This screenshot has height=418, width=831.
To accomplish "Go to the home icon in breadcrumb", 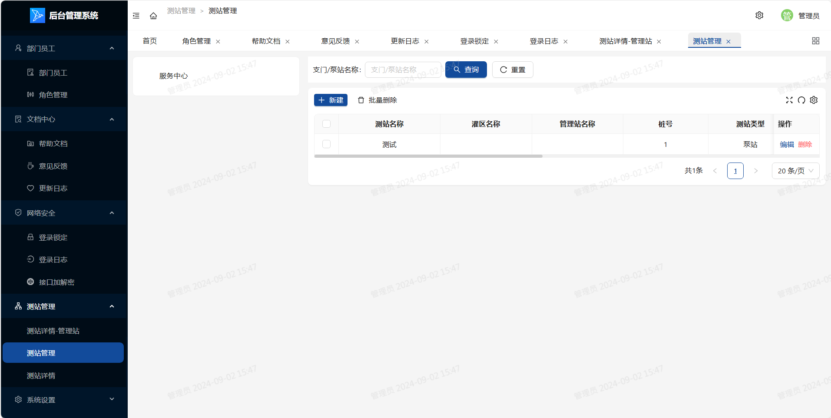I will pyautogui.click(x=153, y=16).
